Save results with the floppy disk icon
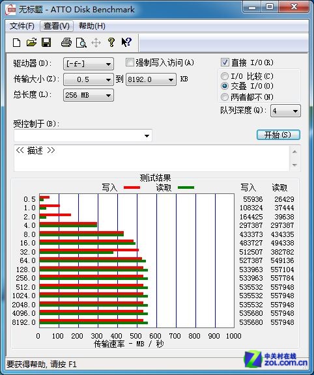Viewport: 314px width, 375px height. click(46, 42)
